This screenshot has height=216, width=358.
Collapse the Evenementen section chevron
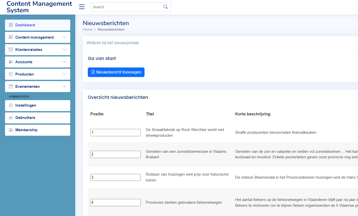[x=65, y=86]
